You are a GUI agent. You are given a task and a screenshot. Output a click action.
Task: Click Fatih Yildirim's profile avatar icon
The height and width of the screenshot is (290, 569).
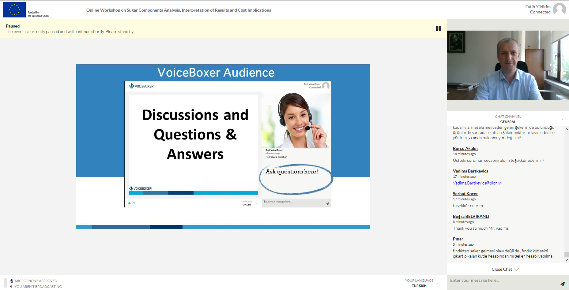tap(559, 9)
